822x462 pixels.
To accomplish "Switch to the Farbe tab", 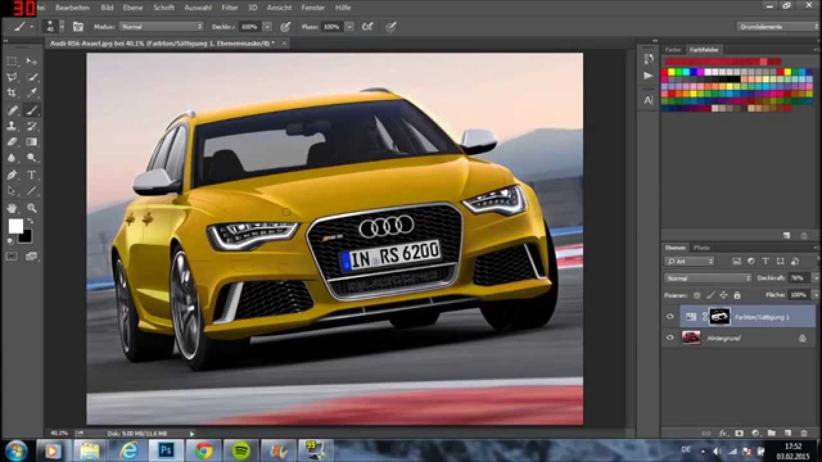I will click(673, 49).
